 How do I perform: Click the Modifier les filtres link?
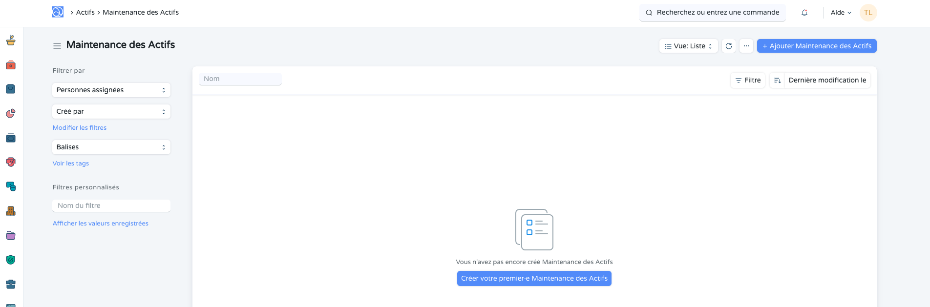click(x=80, y=128)
